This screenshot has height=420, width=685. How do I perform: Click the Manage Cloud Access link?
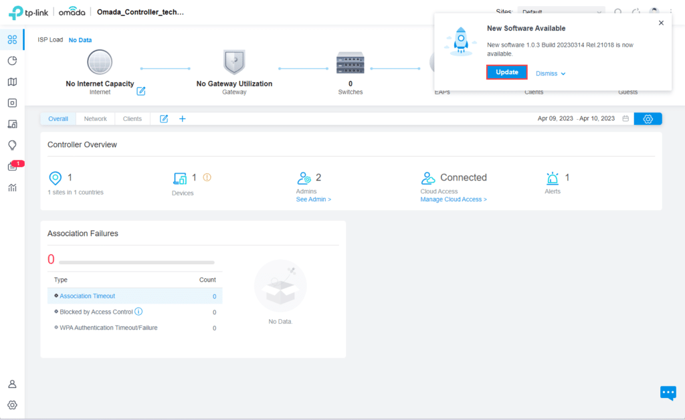(x=454, y=199)
